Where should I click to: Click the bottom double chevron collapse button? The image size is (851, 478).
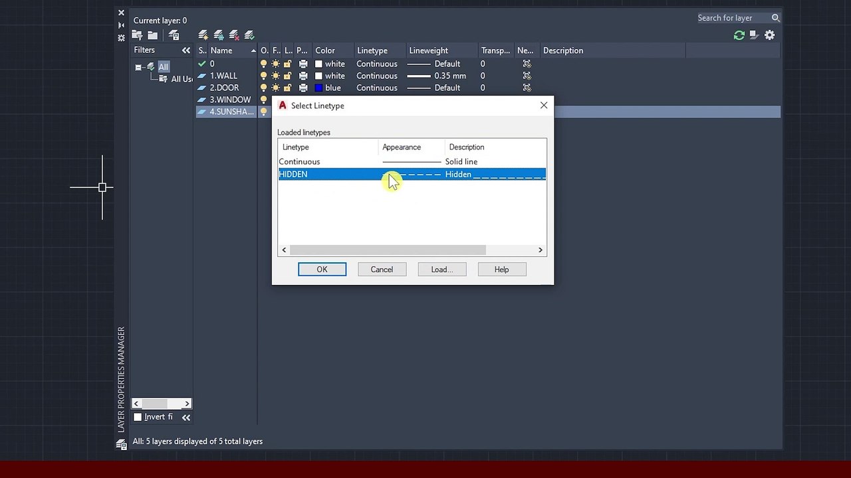point(186,418)
